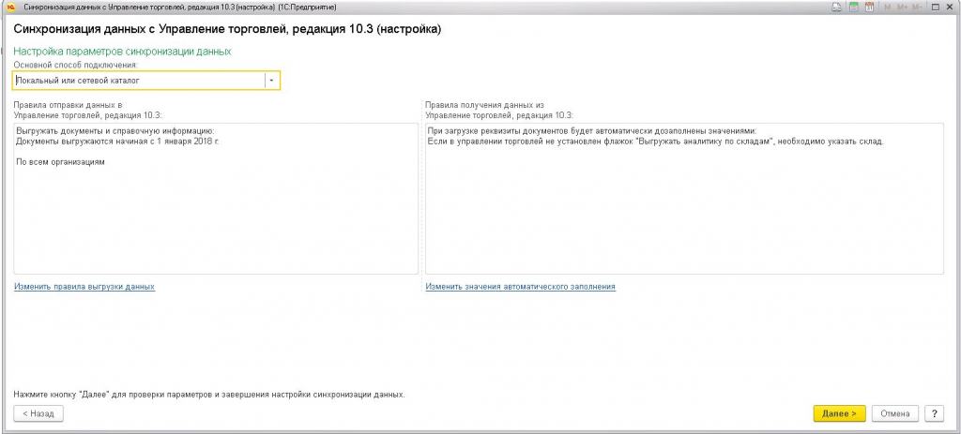Click the 1C application logo icon
This screenshot has width=961, height=434.
[x=9, y=7]
